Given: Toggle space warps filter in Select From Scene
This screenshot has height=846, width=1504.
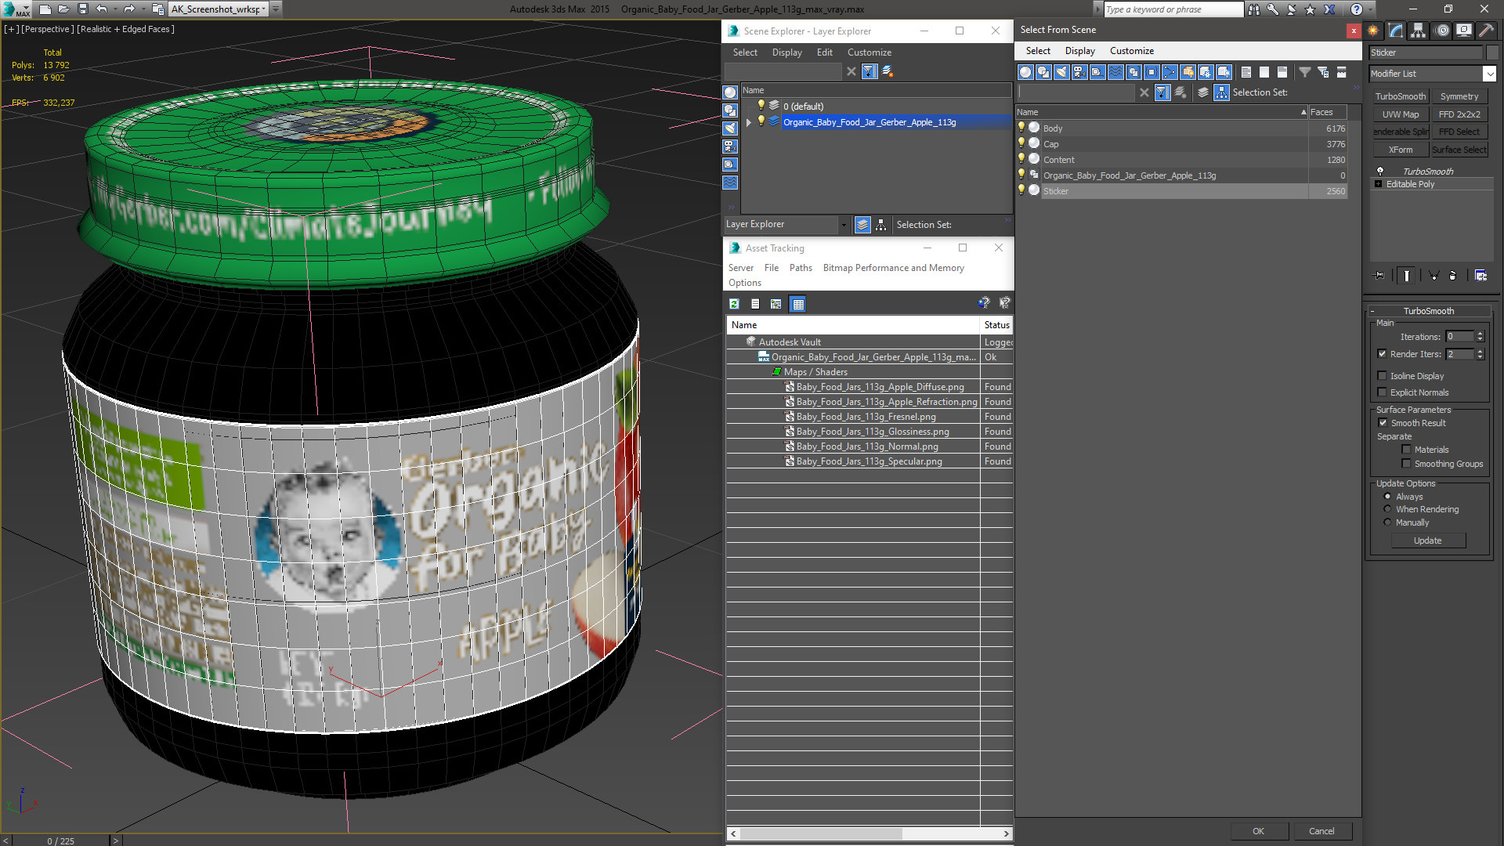Looking at the screenshot, I should tap(1115, 72).
